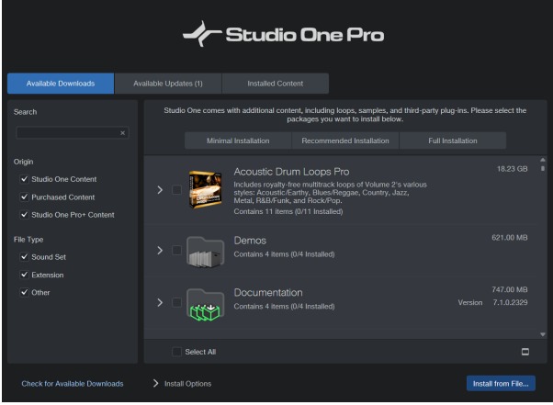Viewport: 553px width, 405px height.
Task: Switch to the Available Downloads tab
Action: point(61,84)
